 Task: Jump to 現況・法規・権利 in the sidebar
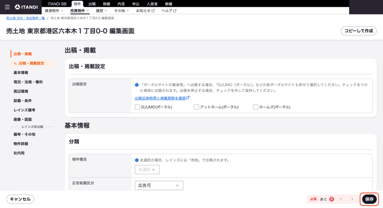[x=28, y=82]
